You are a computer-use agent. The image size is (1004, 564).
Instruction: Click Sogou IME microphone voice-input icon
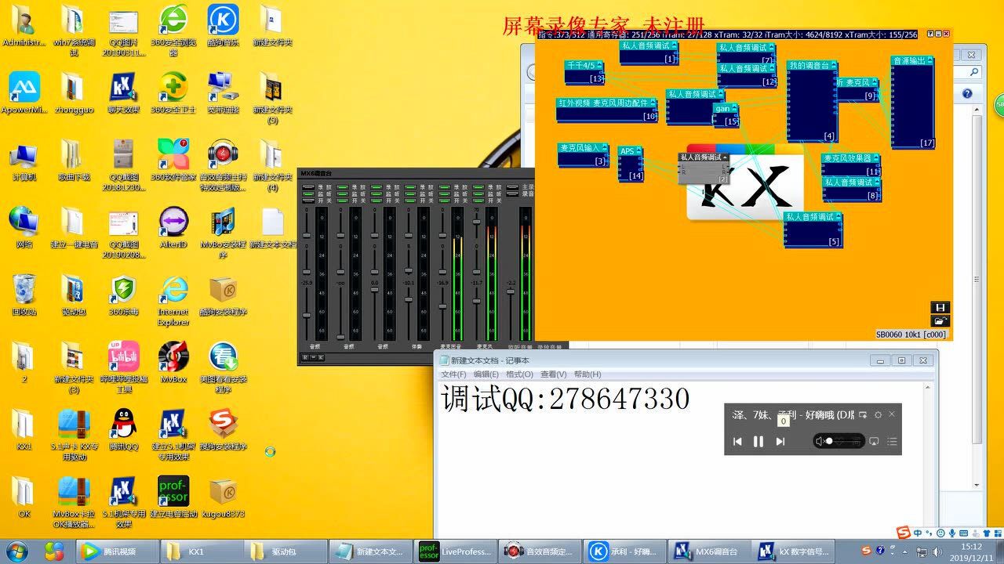[x=952, y=533]
